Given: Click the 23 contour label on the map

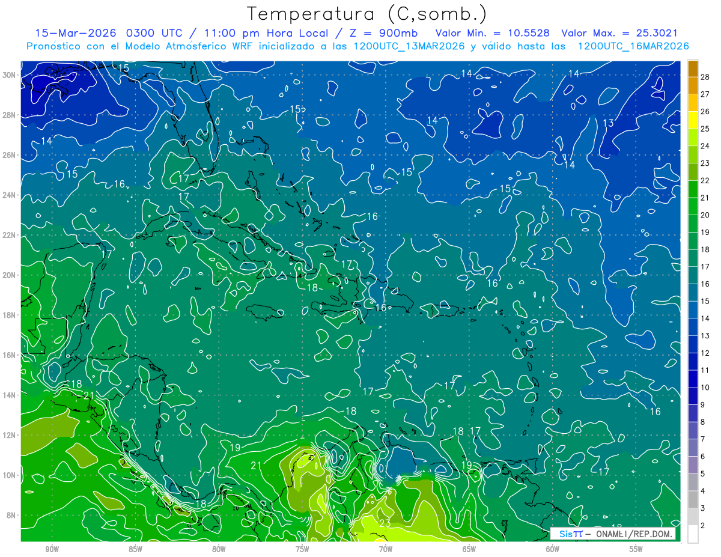Looking at the screenshot, I should pyautogui.click(x=385, y=523).
